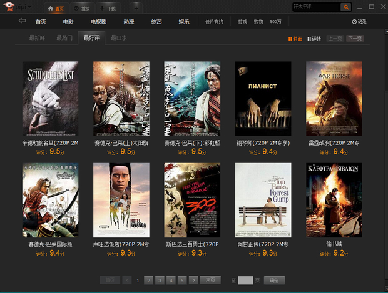Switch to 封面 cover grid view
The image size is (388, 293).
[x=295, y=39]
